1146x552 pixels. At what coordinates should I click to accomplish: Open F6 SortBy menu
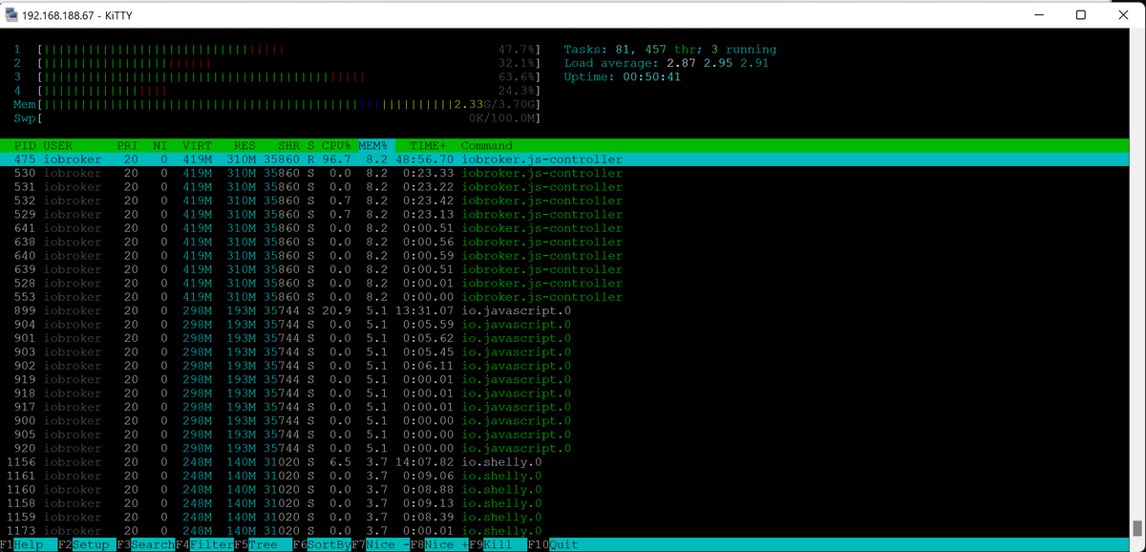[x=321, y=544]
